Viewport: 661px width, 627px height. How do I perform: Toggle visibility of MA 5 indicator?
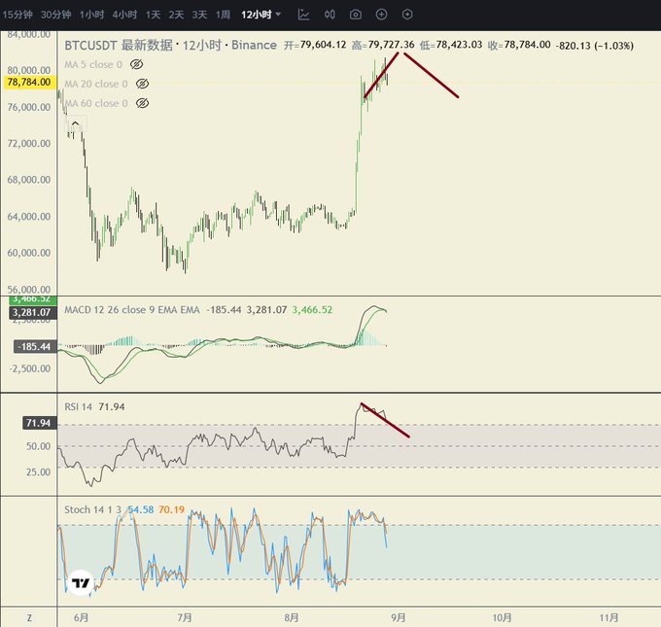tap(137, 64)
